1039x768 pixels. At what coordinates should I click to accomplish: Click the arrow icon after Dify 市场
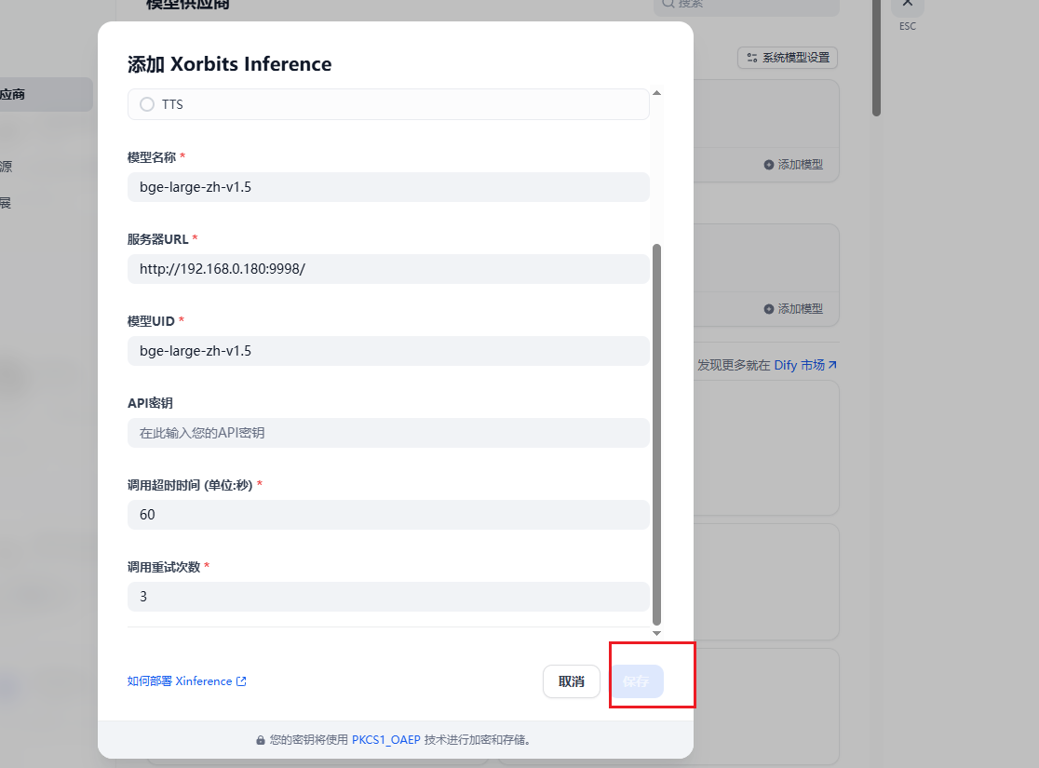(x=832, y=365)
